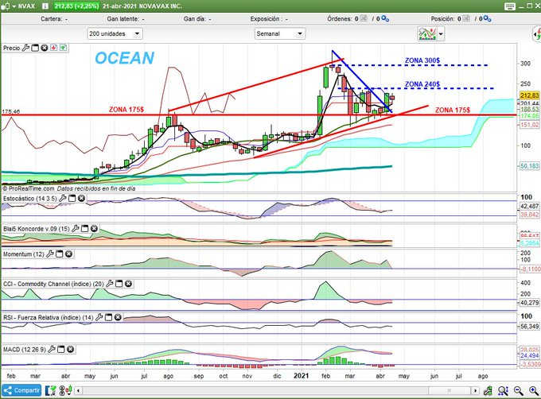Open the Órdenes gear settings icon
This screenshot has width=541, height=399.
(x=385, y=19)
